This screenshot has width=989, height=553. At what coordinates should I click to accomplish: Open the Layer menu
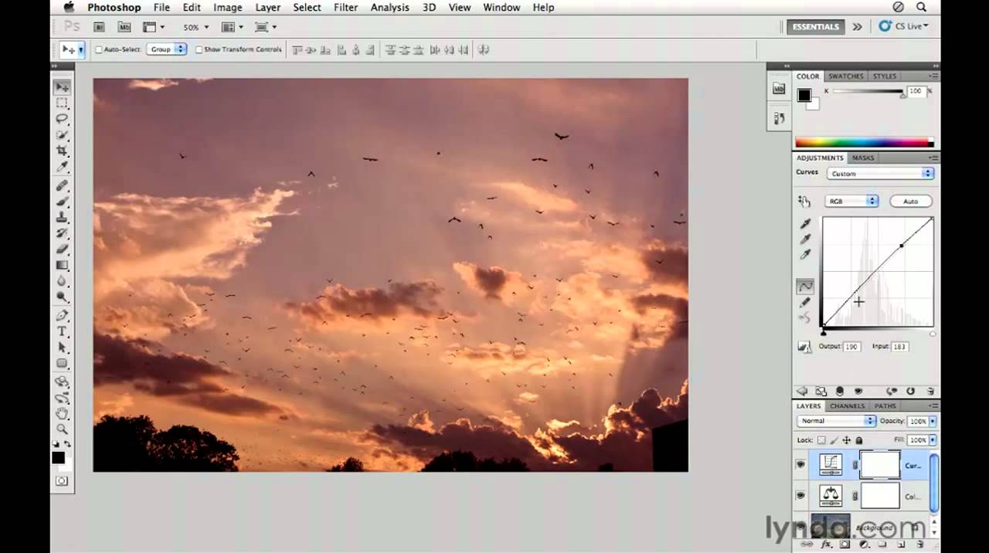coord(267,8)
